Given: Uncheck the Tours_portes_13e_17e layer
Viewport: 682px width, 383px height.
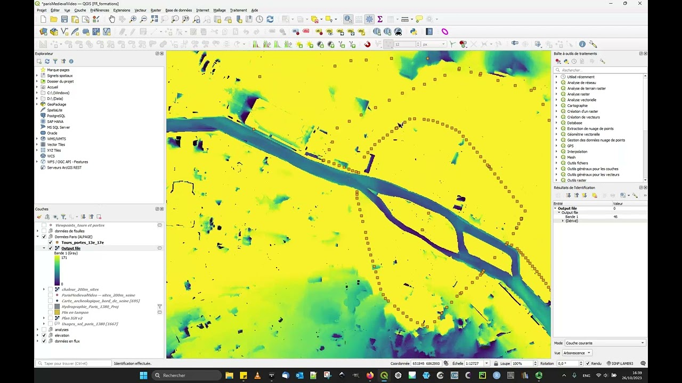Looking at the screenshot, I should (x=50, y=242).
